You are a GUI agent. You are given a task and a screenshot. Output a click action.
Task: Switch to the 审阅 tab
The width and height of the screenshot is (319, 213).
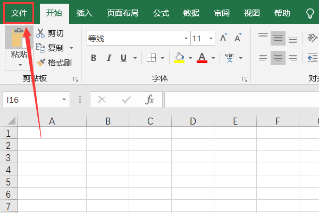222,13
